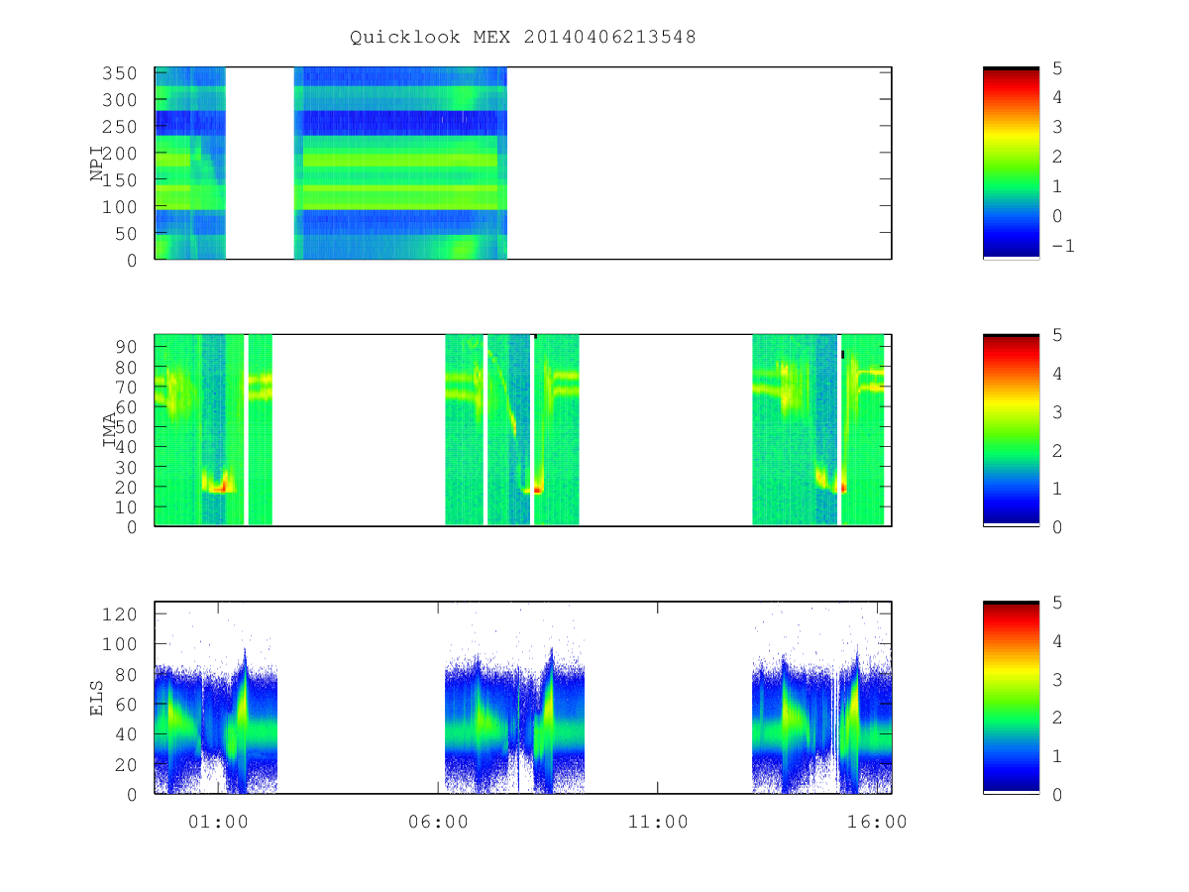This screenshot has width=1189, height=892.
Task: Click the ELS spectrogram plot panel
Action: point(523,698)
